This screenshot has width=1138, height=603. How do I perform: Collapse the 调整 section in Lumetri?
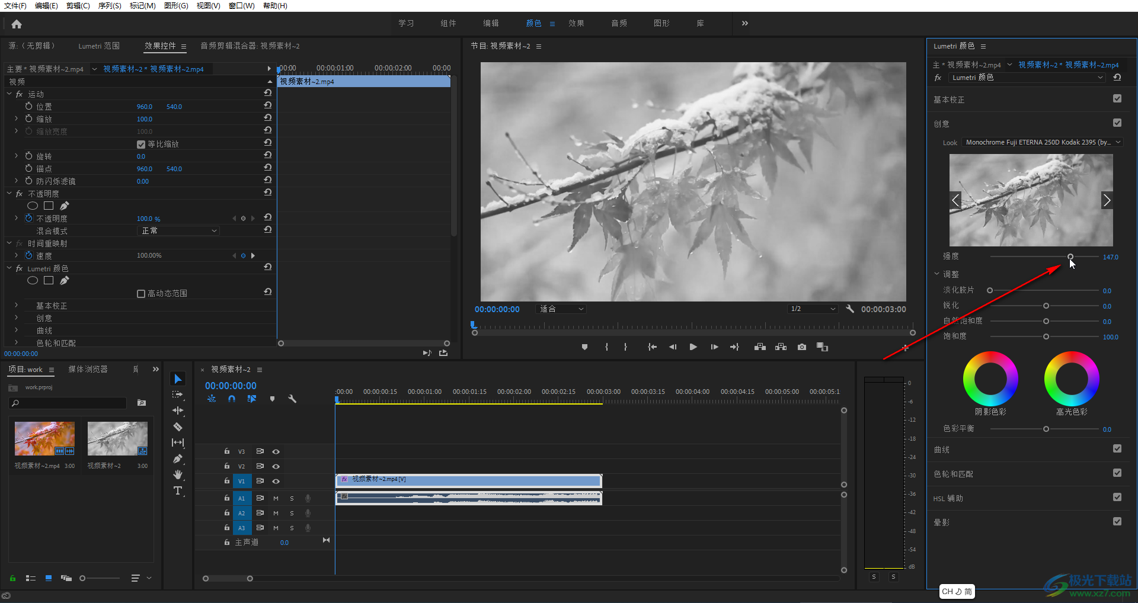pos(937,274)
